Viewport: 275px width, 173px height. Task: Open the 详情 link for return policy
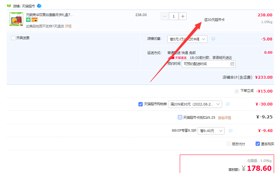point(68,26)
